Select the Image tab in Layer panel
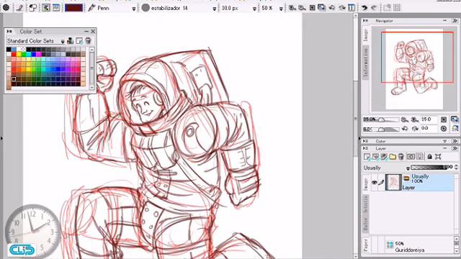 pos(366,184)
